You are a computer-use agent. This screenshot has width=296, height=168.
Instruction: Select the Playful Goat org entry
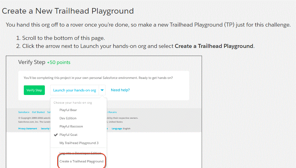click(68, 135)
